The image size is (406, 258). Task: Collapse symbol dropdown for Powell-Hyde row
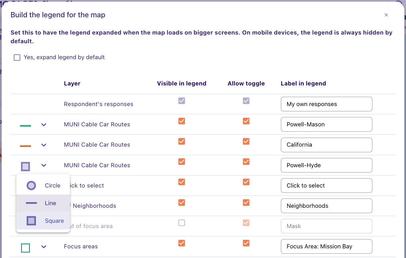(44, 165)
